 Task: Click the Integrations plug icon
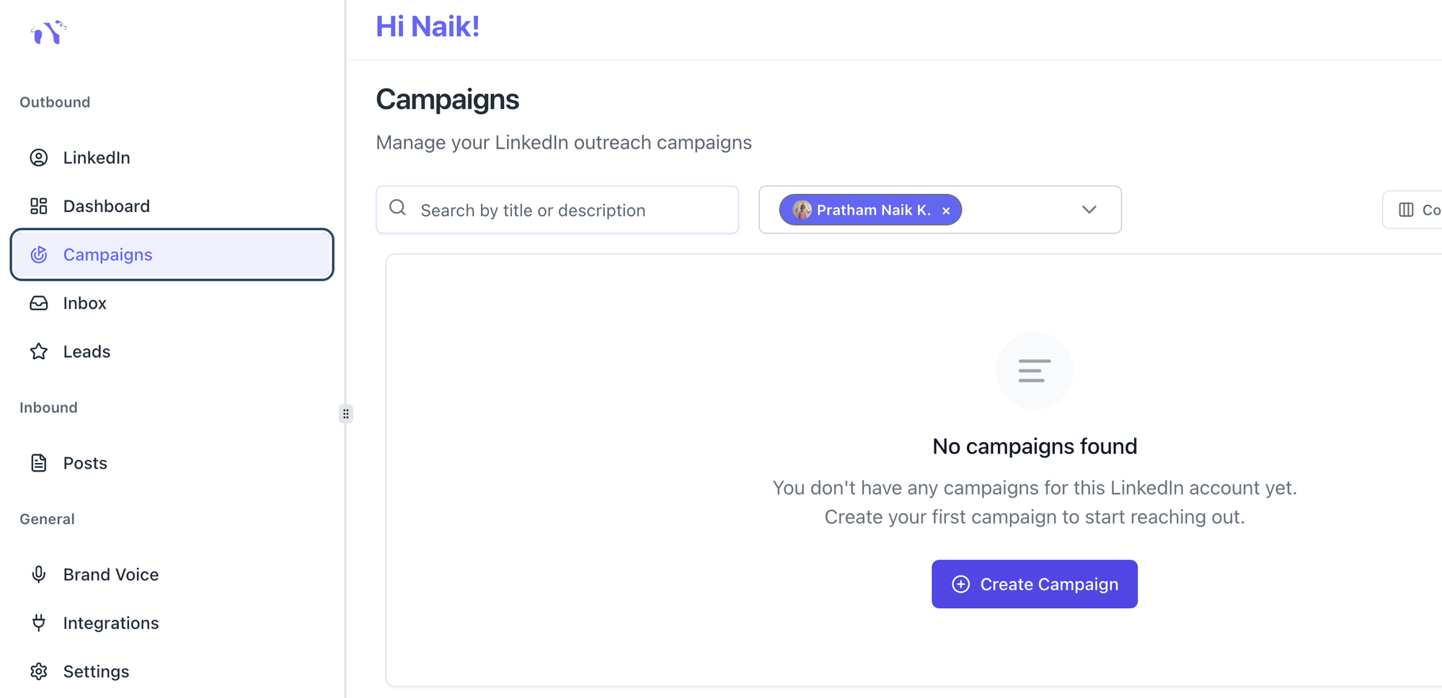[39, 623]
